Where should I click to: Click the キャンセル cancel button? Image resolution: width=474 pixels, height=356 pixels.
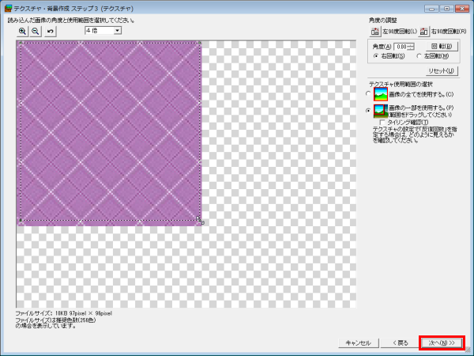(355, 343)
